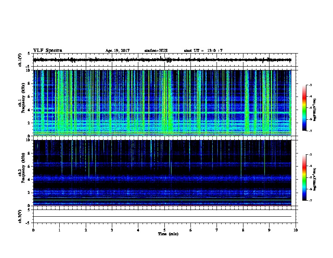Click the ch.1 spectrogram color scale bar

[304, 108]
